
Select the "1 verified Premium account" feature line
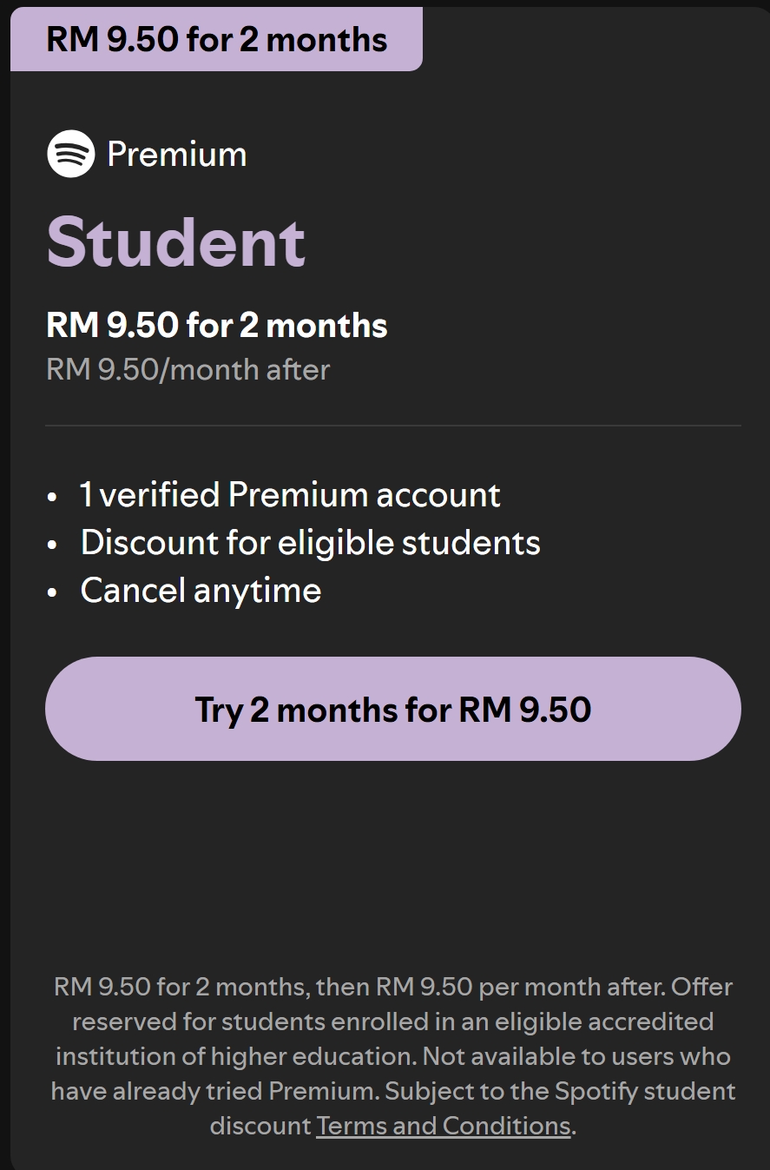[290, 495]
